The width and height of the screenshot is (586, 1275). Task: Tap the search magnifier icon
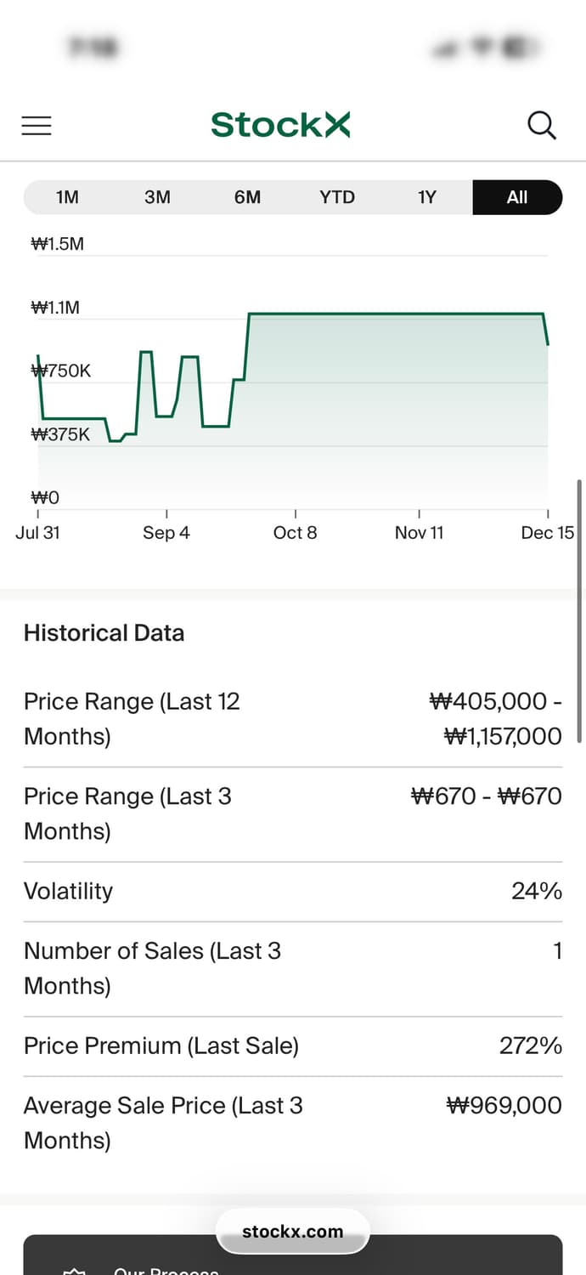pyautogui.click(x=541, y=126)
